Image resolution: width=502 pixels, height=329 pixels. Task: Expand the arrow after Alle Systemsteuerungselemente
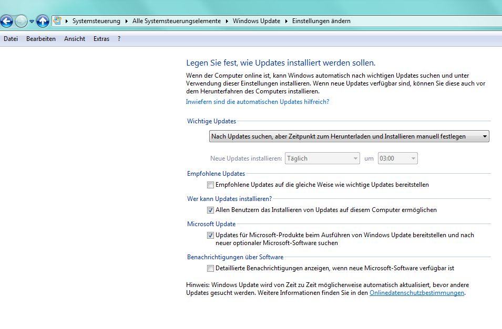227,21
